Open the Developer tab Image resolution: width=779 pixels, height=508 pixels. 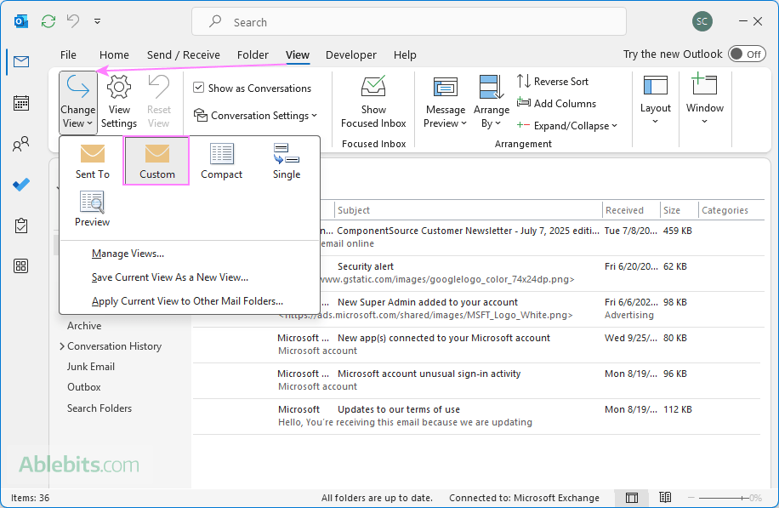(350, 54)
